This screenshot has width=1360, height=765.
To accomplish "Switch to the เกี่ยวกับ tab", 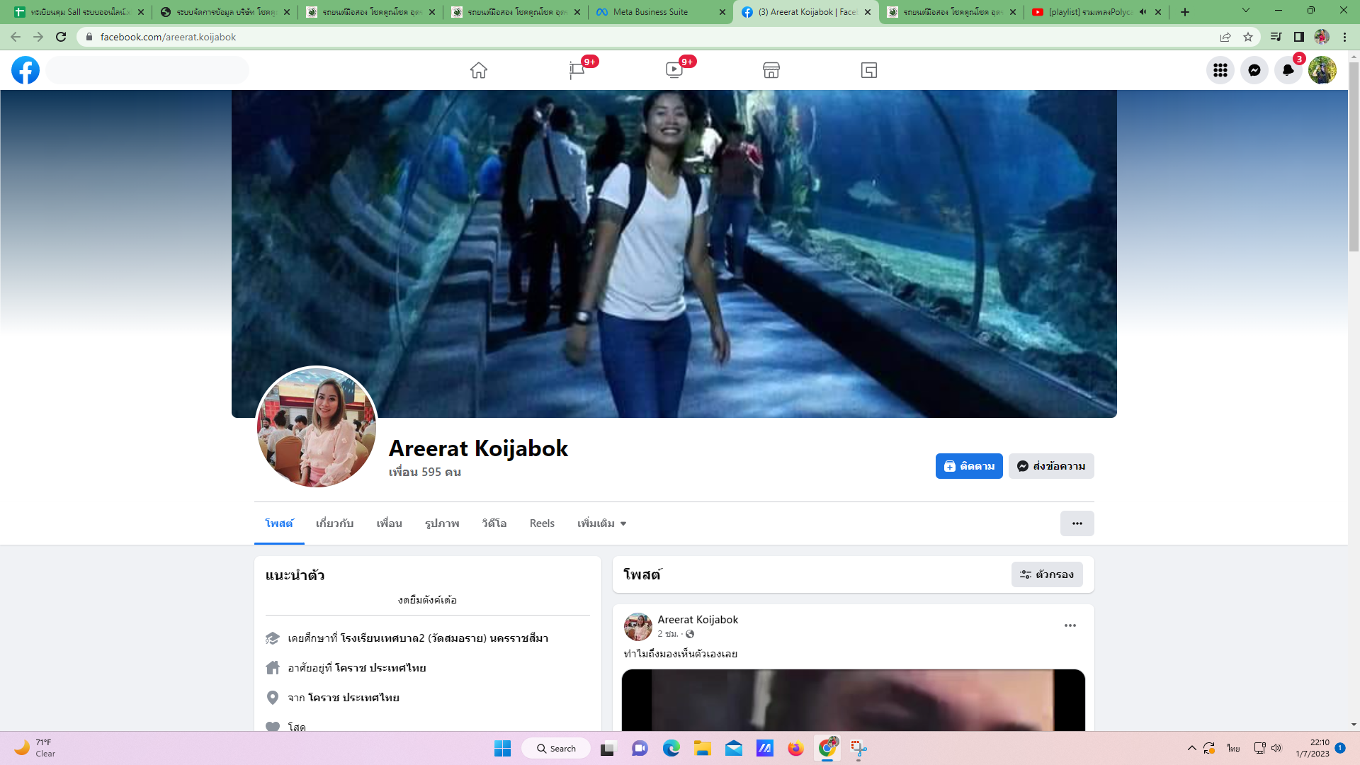I will pyautogui.click(x=334, y=523).
